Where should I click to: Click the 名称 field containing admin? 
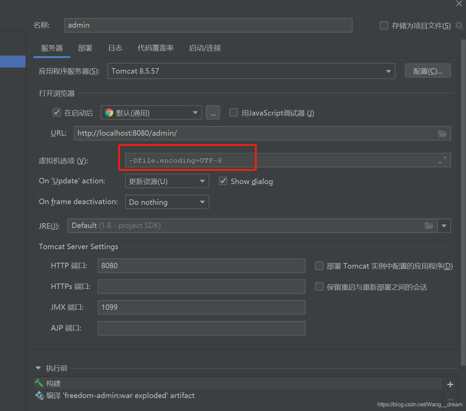(x=208, y=25)
